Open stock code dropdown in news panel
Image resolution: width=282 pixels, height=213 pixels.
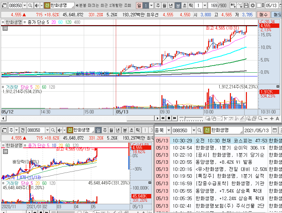(194, 130)
